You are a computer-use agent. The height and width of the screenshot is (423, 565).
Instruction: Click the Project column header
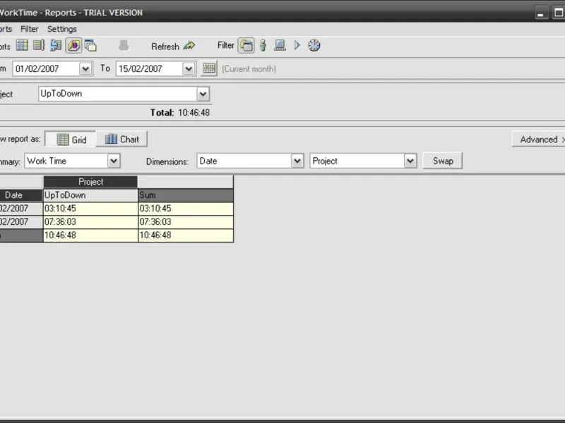click(90, 182)
